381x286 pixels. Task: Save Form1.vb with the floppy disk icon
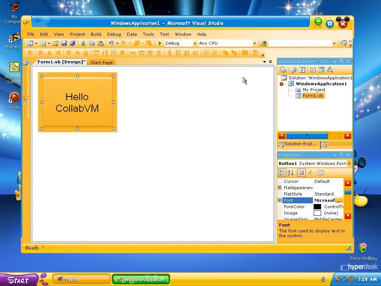click(64, 43)
